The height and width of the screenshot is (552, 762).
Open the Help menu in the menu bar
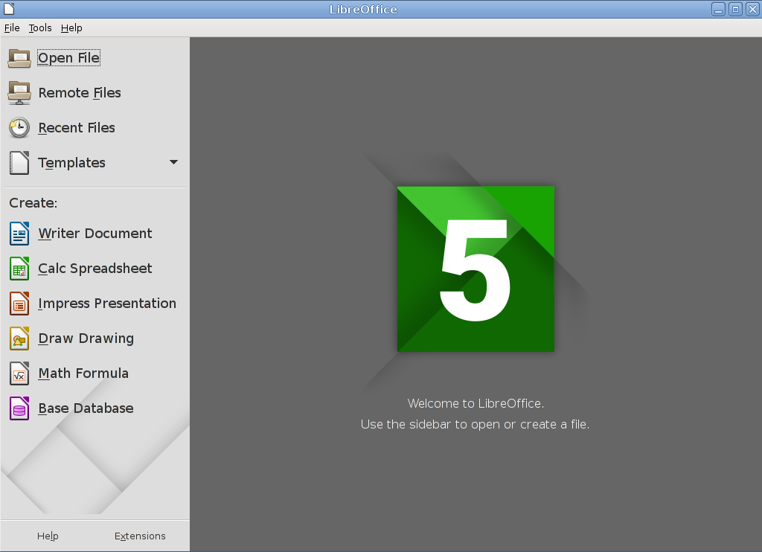point(71,28)
